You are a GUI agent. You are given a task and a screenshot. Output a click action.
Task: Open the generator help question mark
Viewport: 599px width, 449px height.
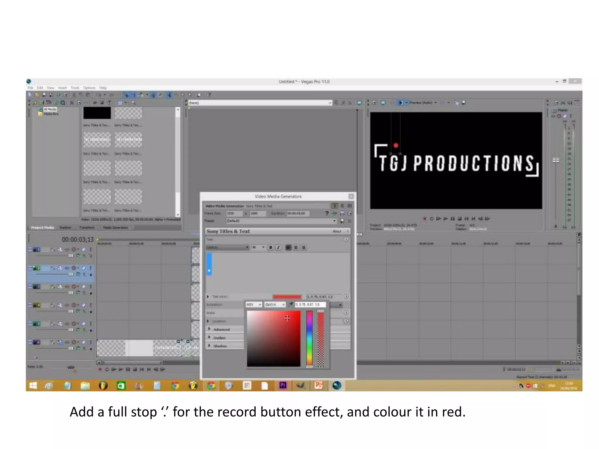(x=327, y=213)
